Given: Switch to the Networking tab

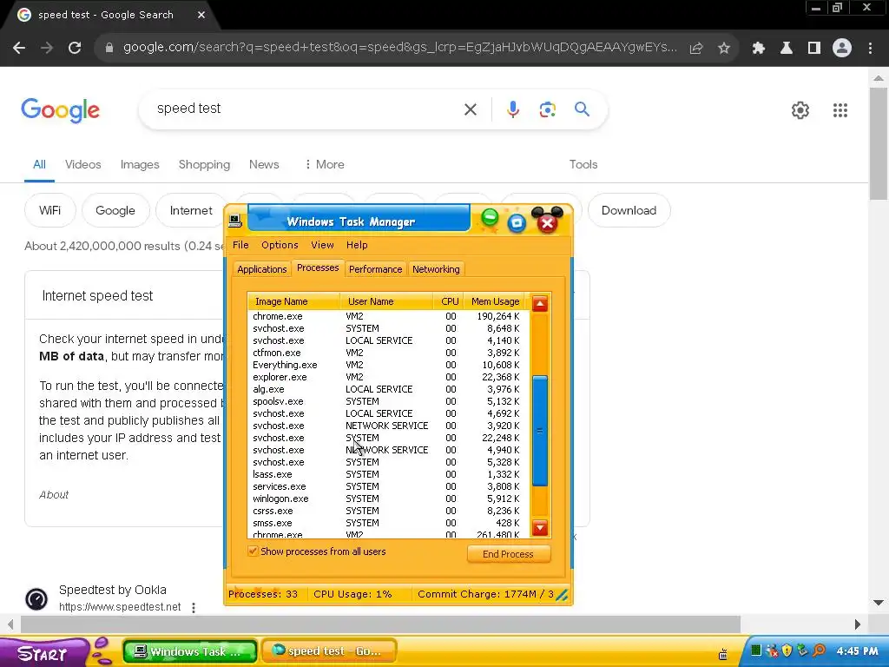Looking at the screenshot, I should (436, 269).
